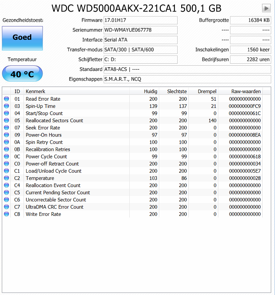Click raw value 000000005E7
275x295 pixels.
click(245, 171)
